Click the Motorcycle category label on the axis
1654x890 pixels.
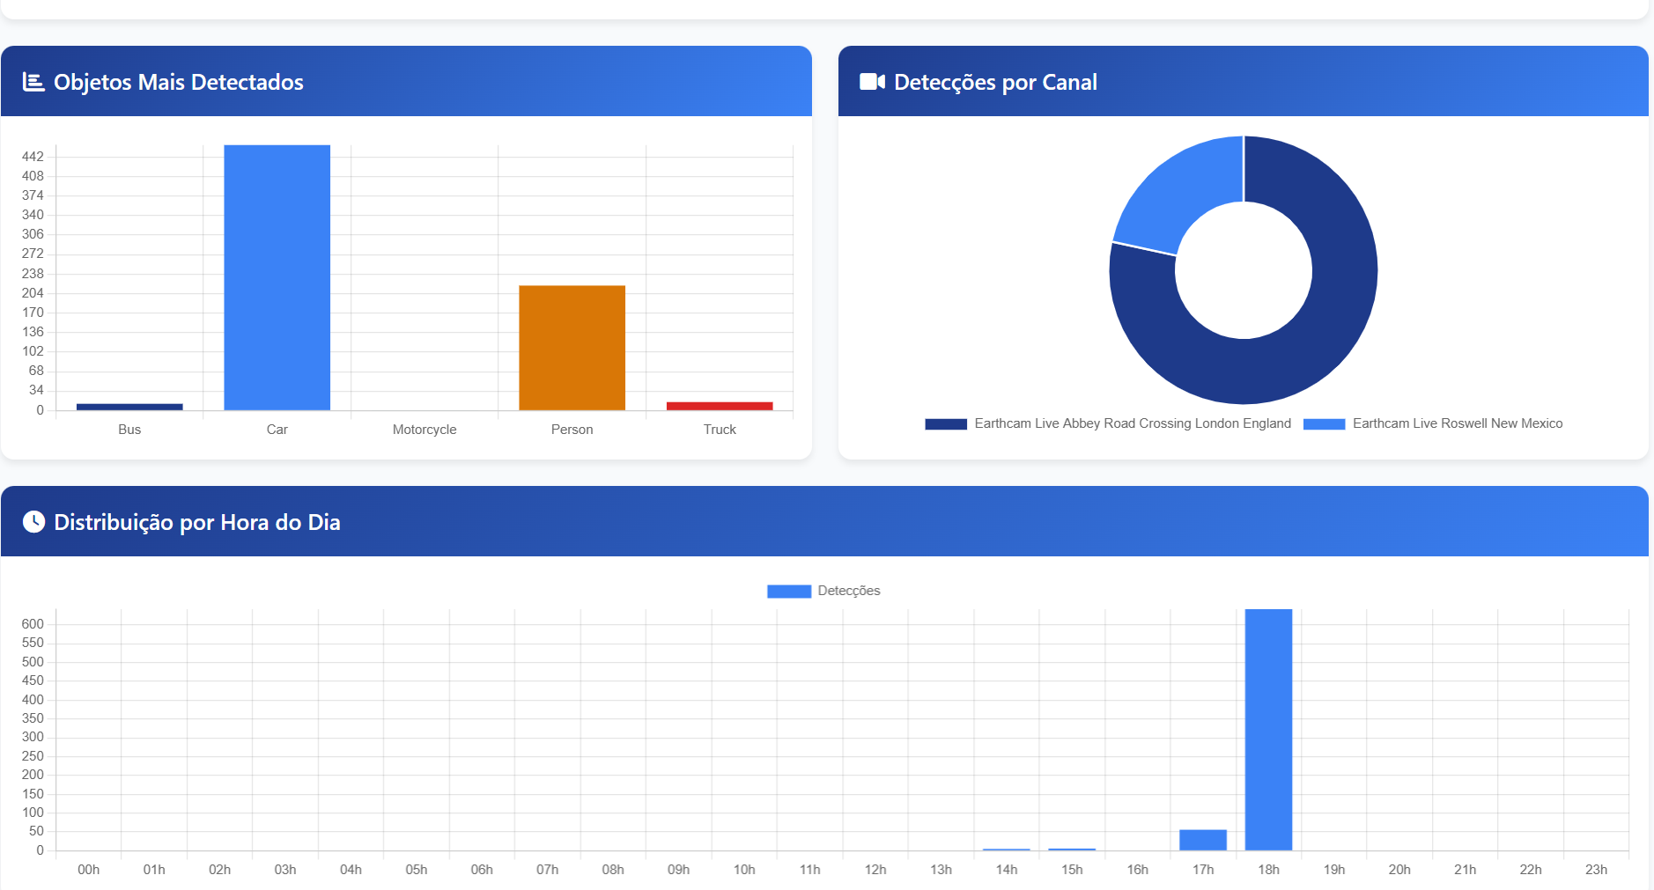pyautogui.click(x=425, y=430)
